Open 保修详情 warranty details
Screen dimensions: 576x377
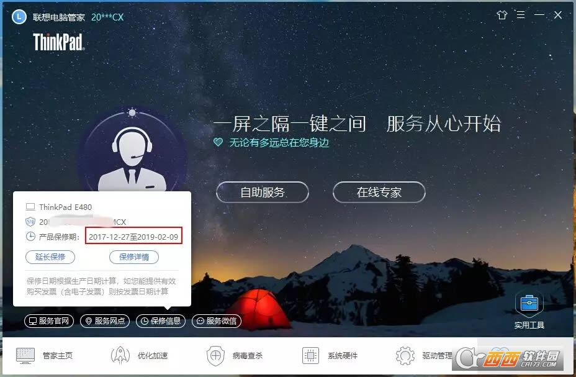(134, 257)
